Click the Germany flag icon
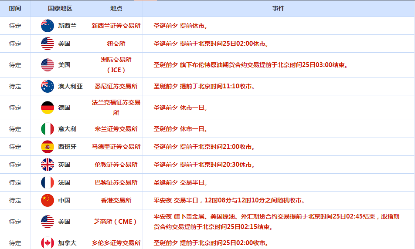This screenshot has height=249, width=415. pos(48,108)
